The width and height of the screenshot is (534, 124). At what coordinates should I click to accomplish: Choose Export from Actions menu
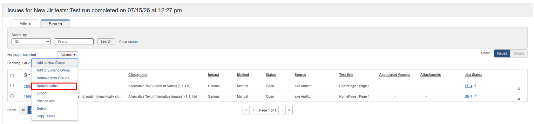point(55,93)
